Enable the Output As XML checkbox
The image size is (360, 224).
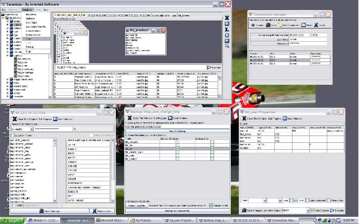(211, 206)
